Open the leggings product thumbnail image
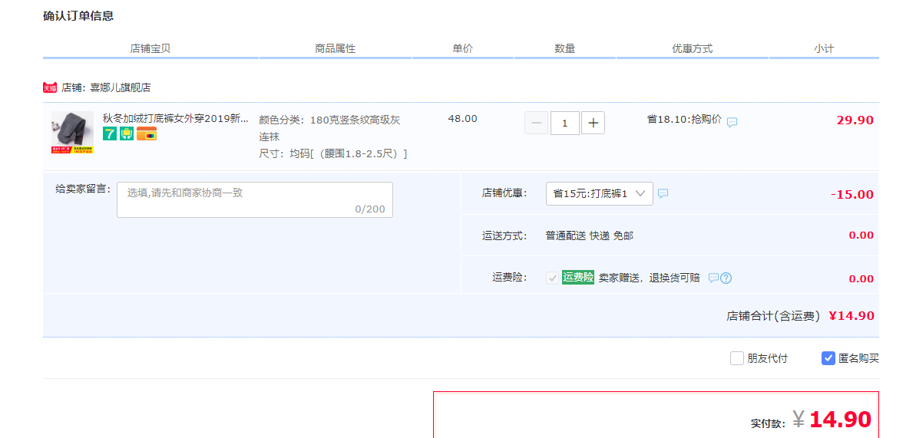Image resolution: width=916 pixels, height=438 pixels. pyautogui.click(x=72, y=133)
